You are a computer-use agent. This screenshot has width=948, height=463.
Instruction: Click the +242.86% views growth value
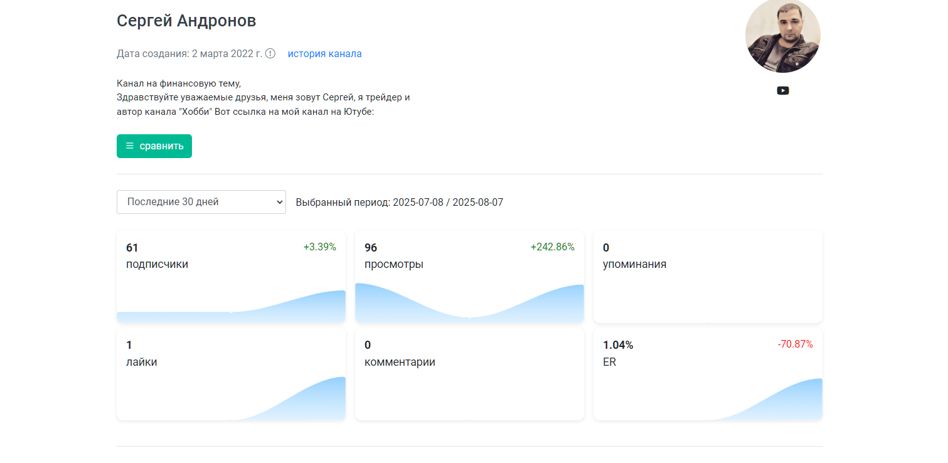(x=553, y=247)
